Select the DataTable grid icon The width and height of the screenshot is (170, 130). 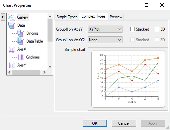20,41
